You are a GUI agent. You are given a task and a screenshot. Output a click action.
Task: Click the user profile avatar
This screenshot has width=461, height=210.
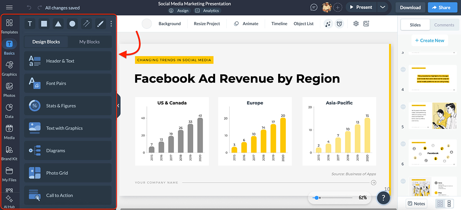[327, 7]
